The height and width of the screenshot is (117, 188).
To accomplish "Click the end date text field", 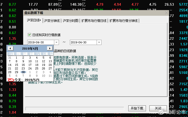I will (x=83, y=42).
